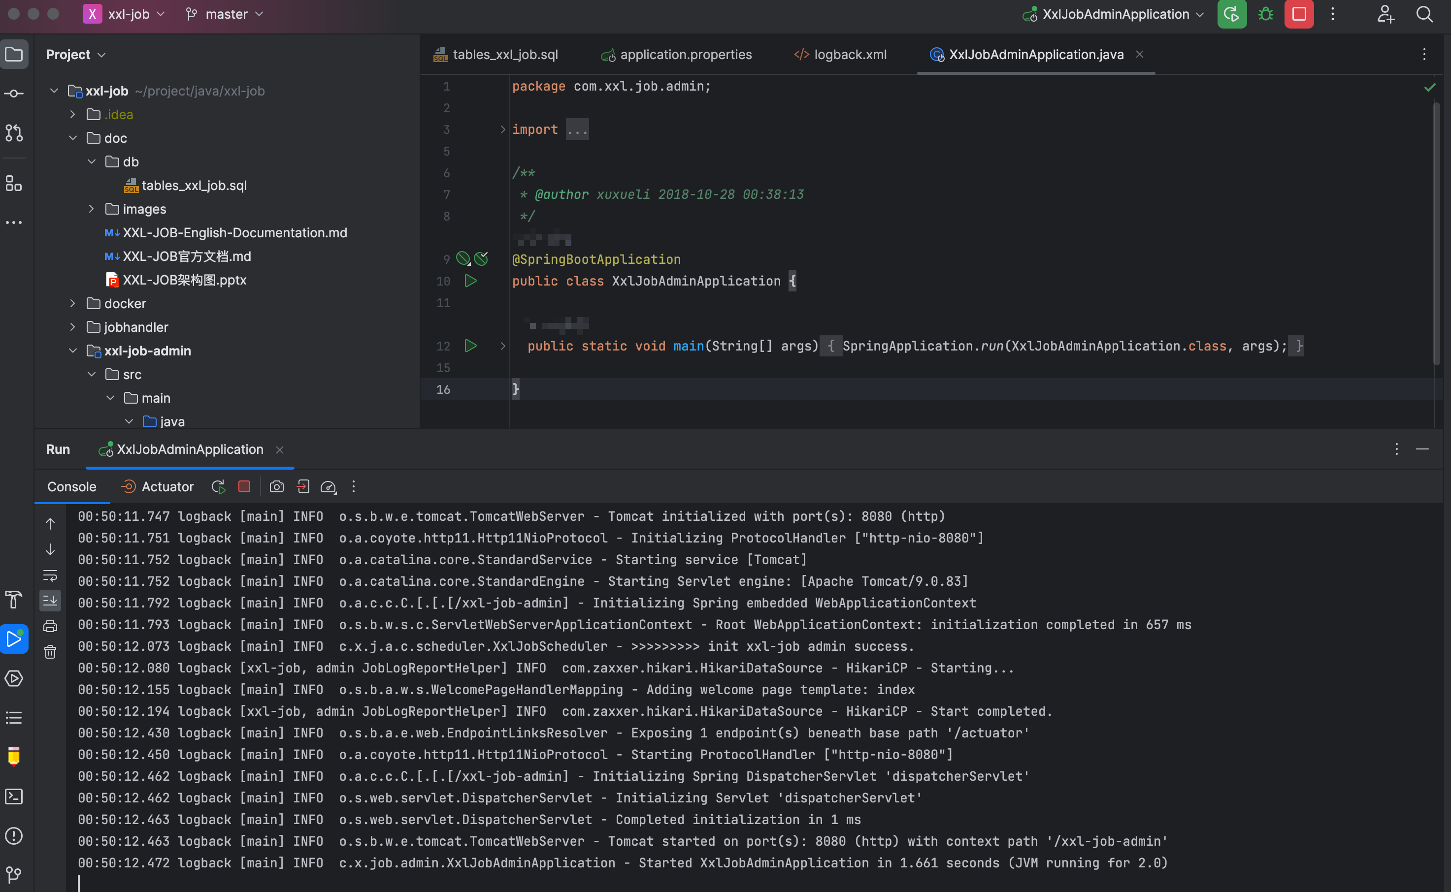Switch to tables_xxl_job.sql editor tab

pos(496,55)
